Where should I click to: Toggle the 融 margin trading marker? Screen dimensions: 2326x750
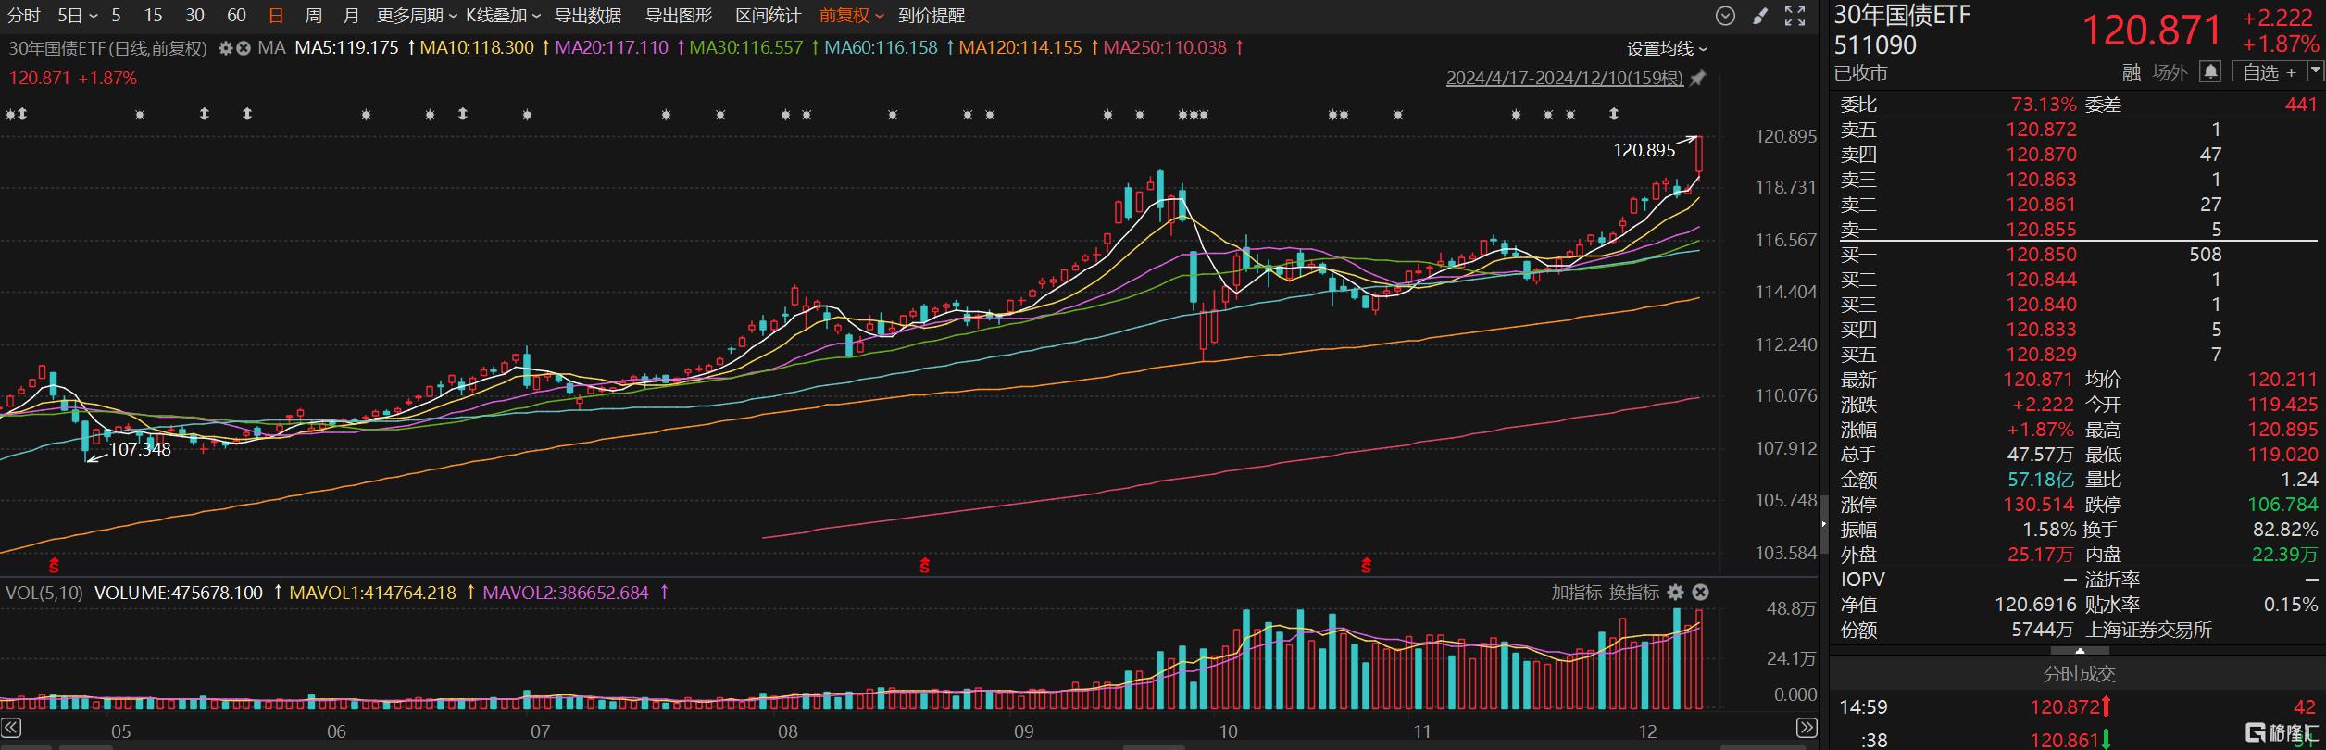tap(2131, 72)
